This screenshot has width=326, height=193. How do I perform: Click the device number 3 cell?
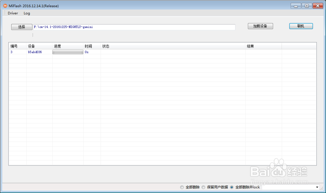click(x=18, y=52)
